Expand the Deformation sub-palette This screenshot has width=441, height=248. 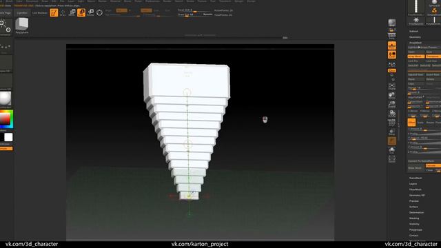416,213
